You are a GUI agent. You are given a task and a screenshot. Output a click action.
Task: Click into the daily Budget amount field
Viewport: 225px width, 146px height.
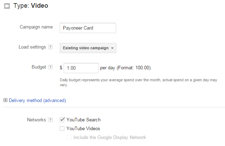click(81, 68)
